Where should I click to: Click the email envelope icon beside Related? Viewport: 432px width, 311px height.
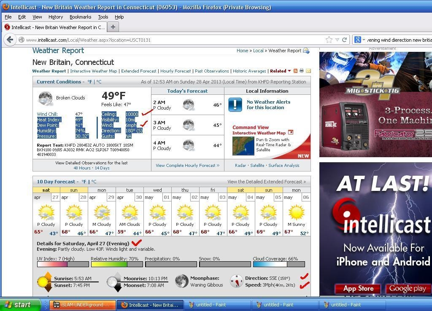[x=308, y=71]
